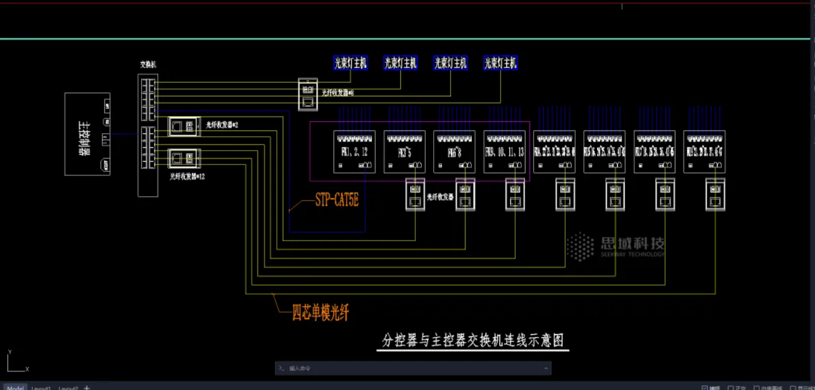
Task: Add a new layout with the plus button
Action: (87, 388)
